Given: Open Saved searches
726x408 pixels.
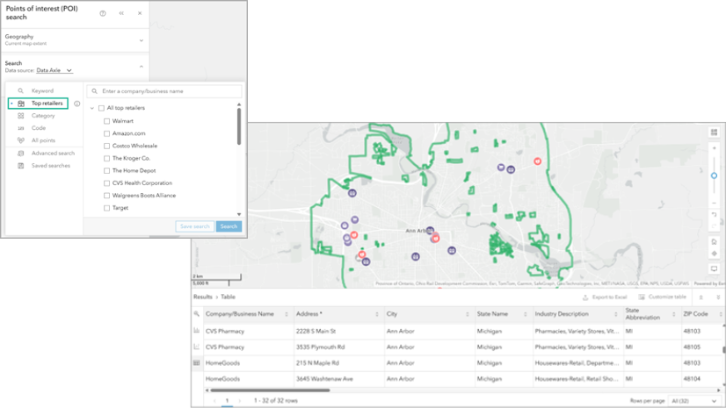Looking at the screenshot, I should tap(50, 166).
